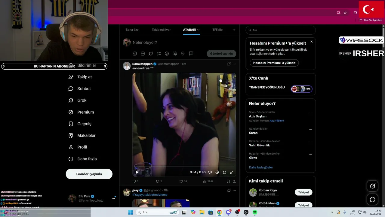Open Spotify from the taskbar

[x=255, y=212]
